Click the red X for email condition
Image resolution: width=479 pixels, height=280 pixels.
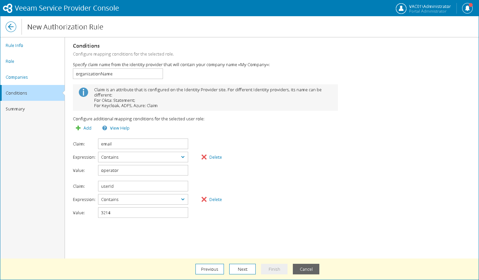point(204,157)
